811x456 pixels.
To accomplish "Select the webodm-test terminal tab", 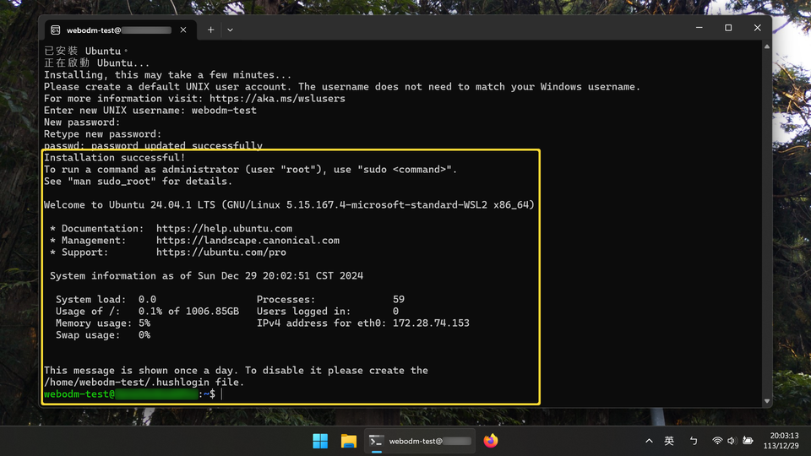I will 110,30.
